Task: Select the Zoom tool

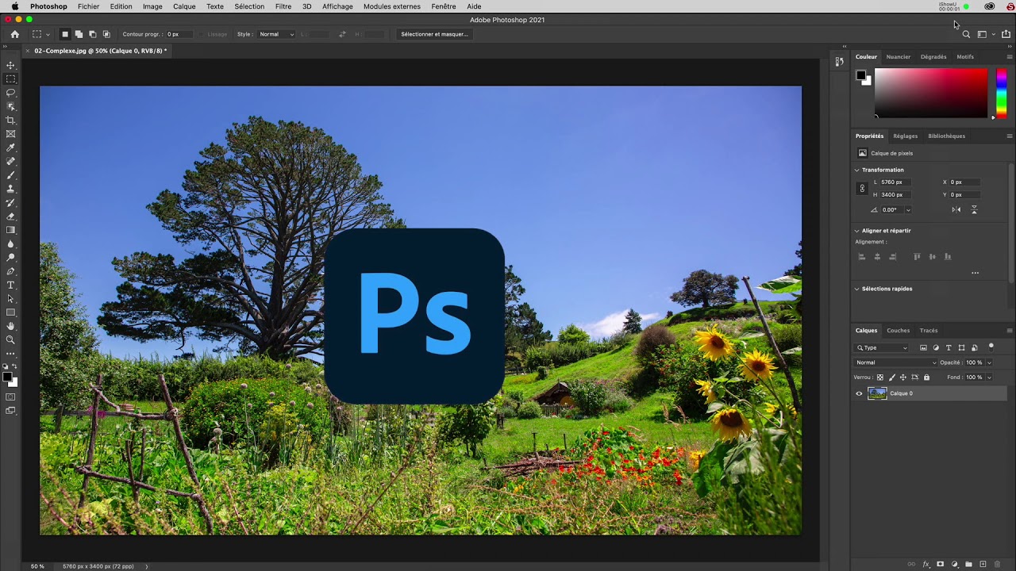Action: click(x=11, y=339)
